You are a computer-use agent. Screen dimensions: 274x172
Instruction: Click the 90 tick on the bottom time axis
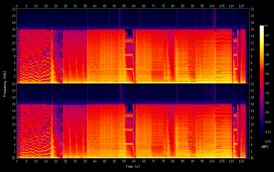[192, 161]
